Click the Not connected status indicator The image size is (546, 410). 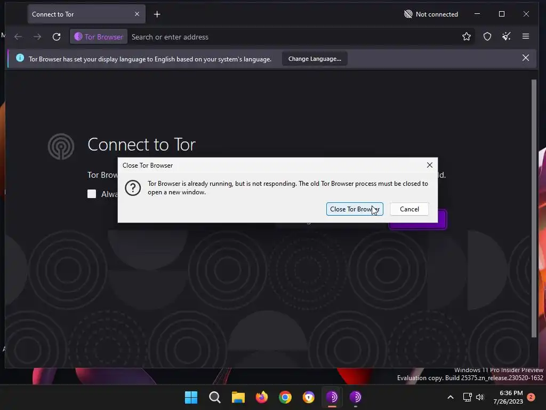point(431,14)
